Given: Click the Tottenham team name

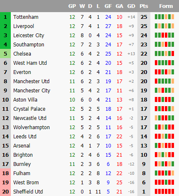Looking at the screenshot, I should tap(26, 17).
